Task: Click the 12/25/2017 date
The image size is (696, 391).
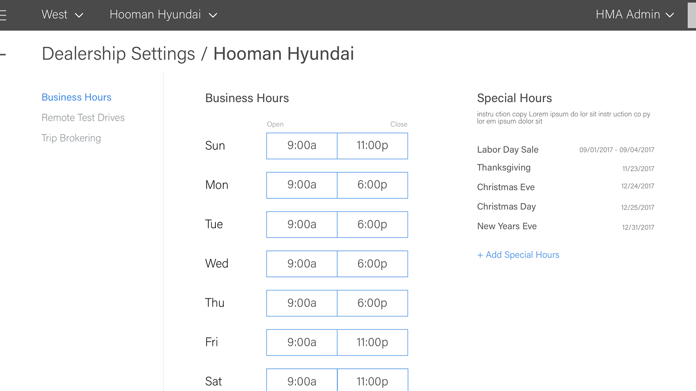Action: 638,208
